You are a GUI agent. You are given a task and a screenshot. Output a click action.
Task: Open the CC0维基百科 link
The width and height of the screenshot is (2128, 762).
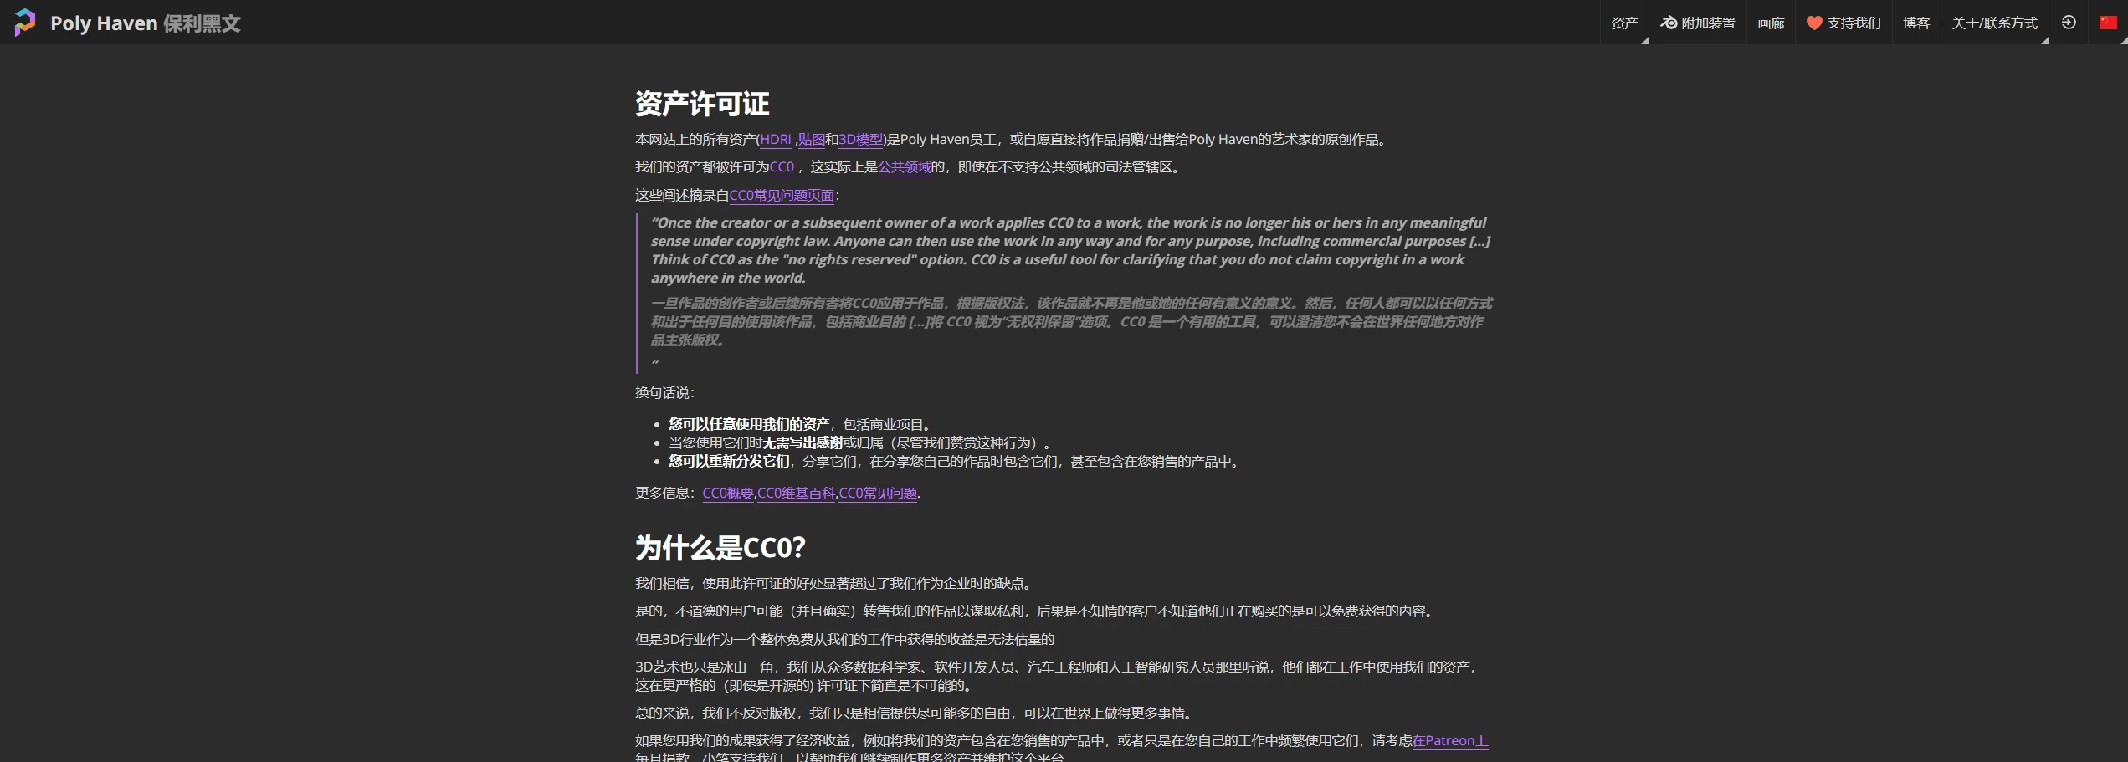[x=796, y=494]
